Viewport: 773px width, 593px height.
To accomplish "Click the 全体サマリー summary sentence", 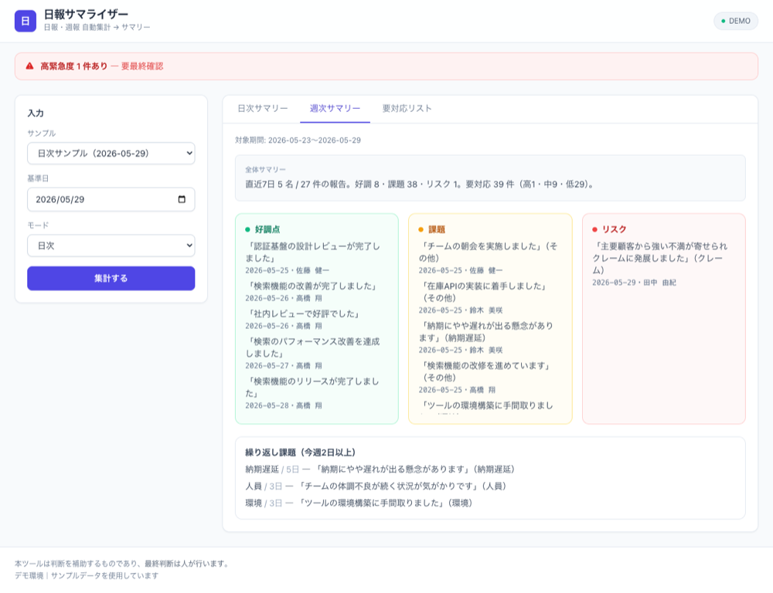I will (x=421, y=185).
